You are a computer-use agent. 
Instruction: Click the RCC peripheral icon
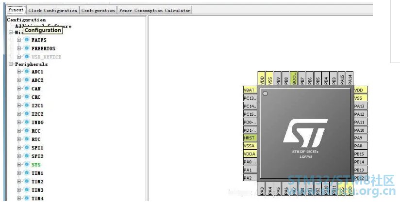(27, 130)
